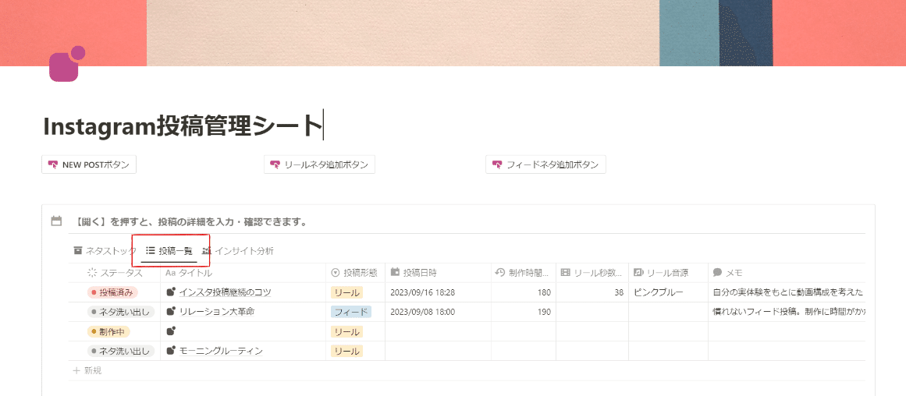Image resolution: width=906 pixels, height=396 pixels.
Task: Click the リール tag in 制作中 row
Action: pyautogui.click(x=346, y=331)
